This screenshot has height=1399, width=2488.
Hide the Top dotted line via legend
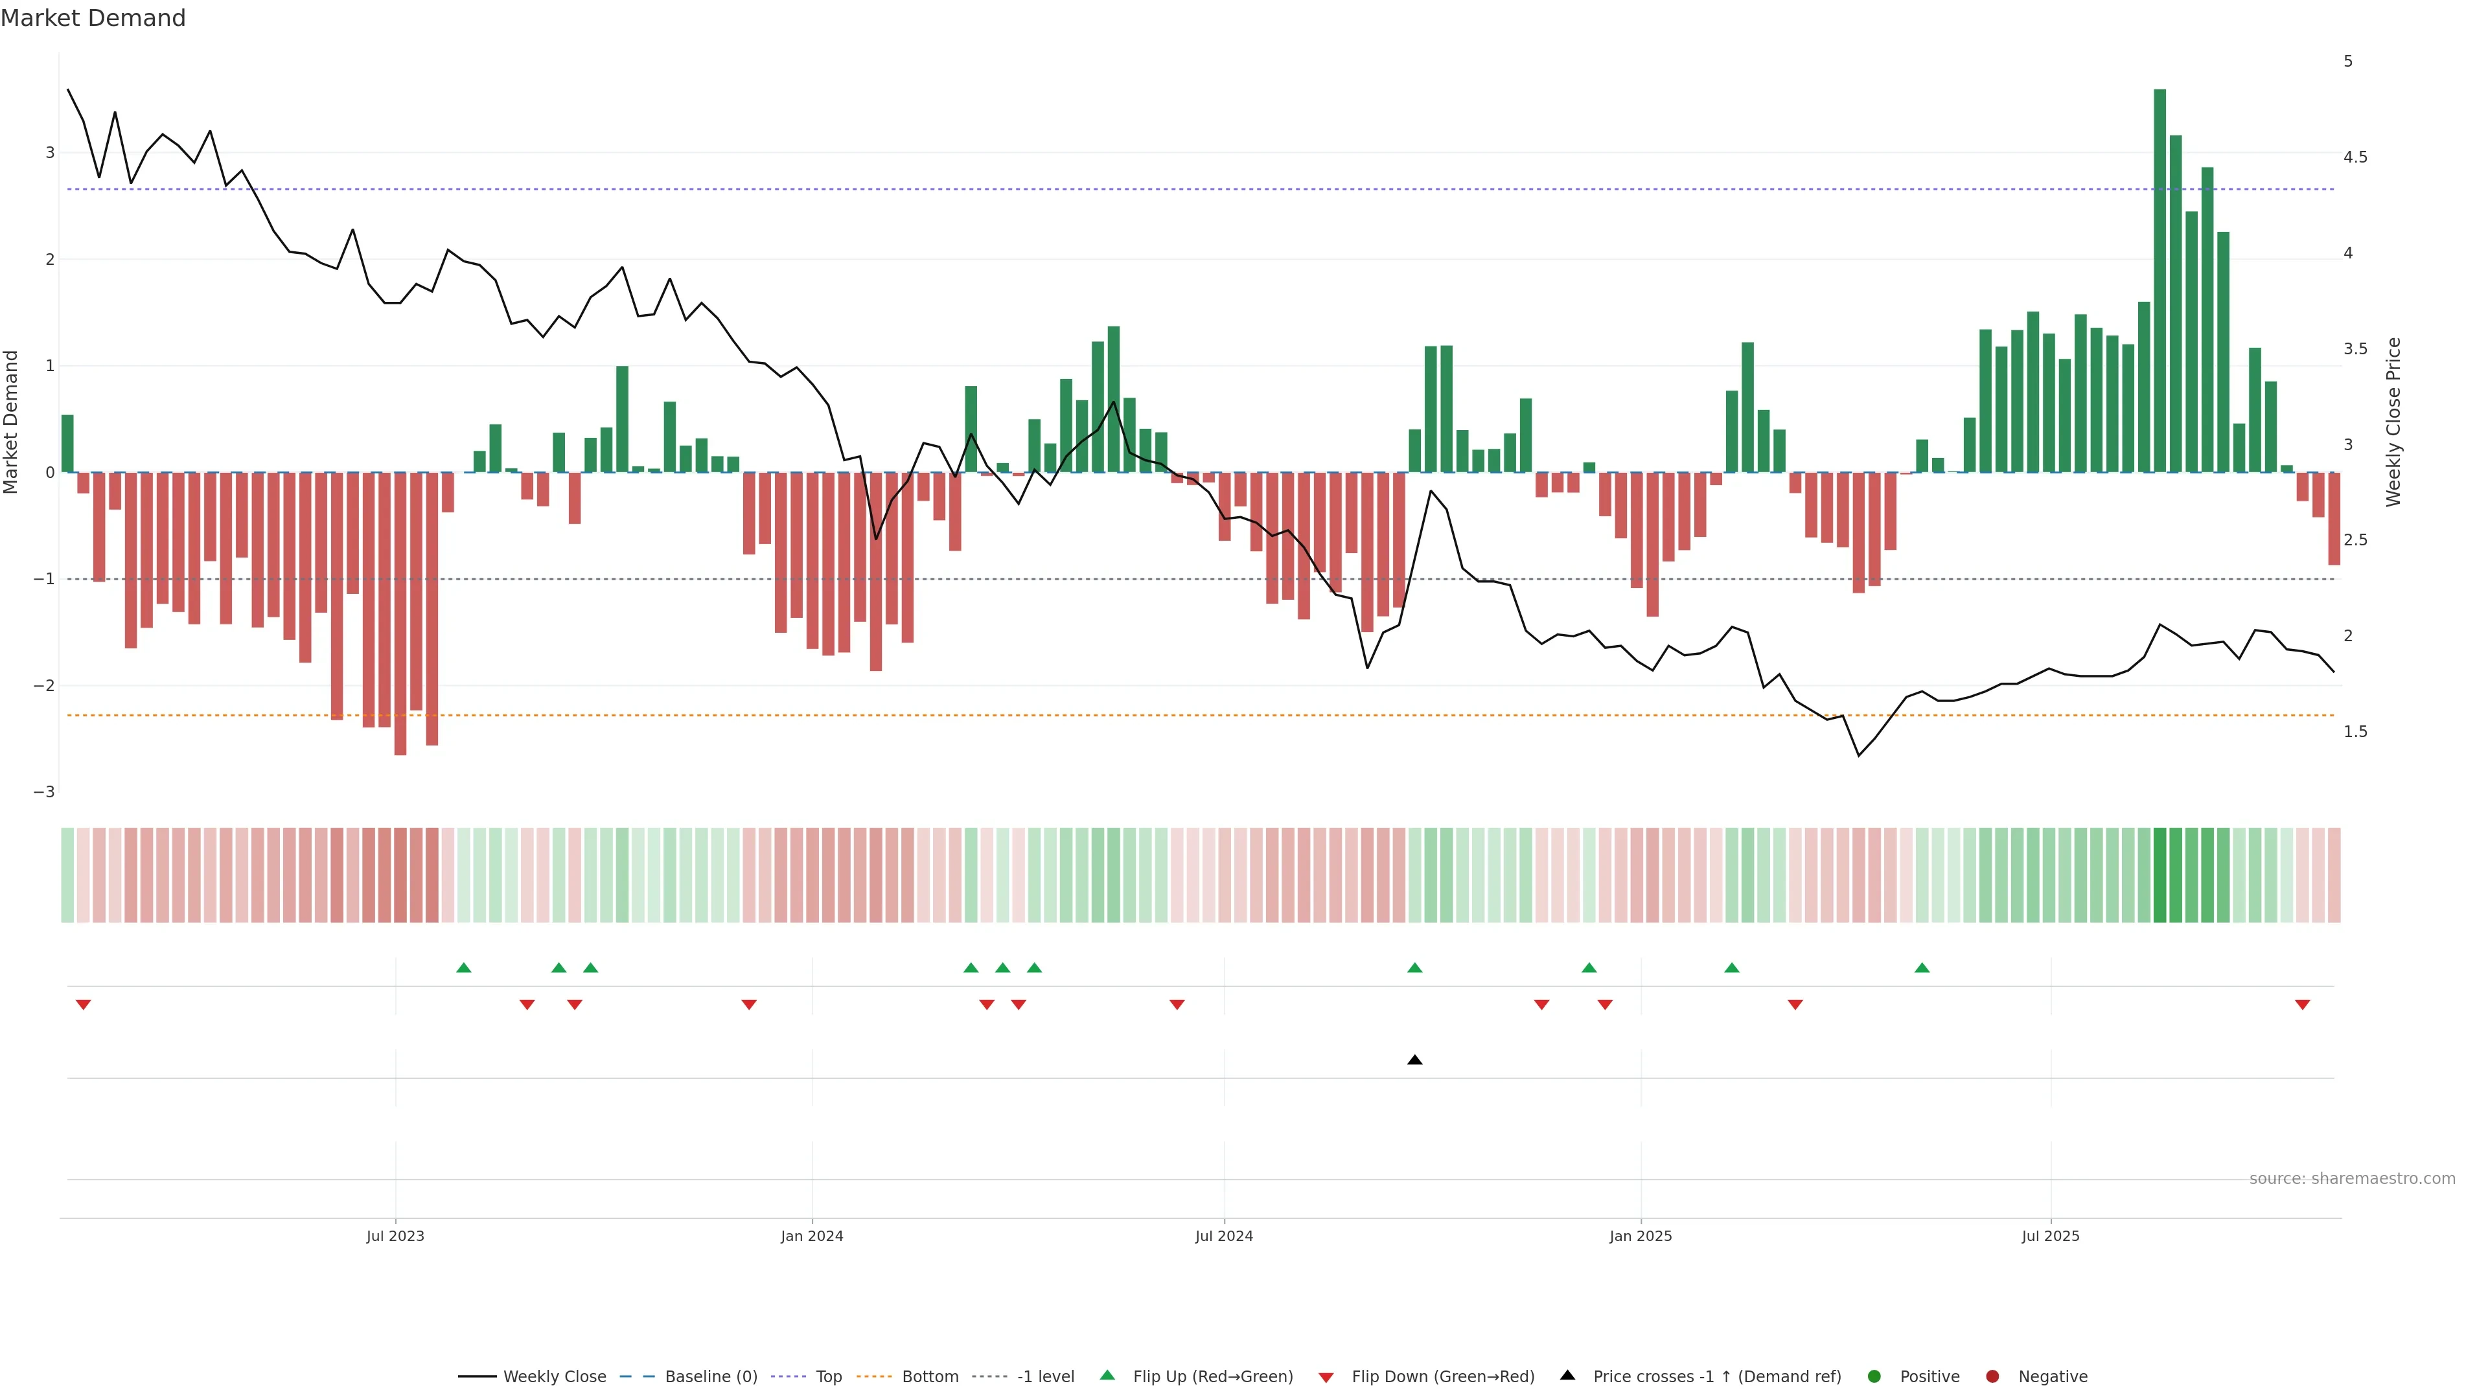point(828,1377)
